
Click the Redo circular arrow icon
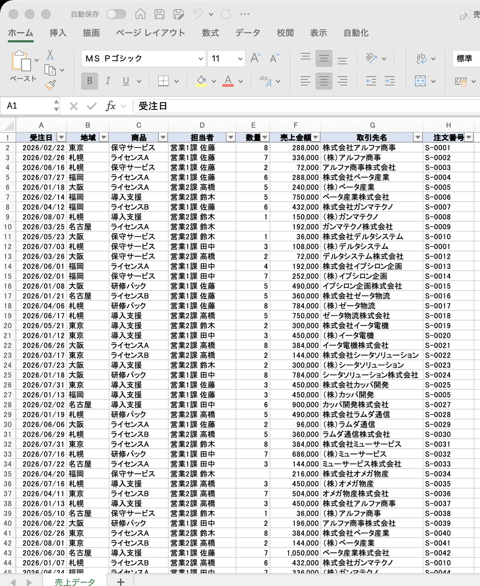pos(226,14)
